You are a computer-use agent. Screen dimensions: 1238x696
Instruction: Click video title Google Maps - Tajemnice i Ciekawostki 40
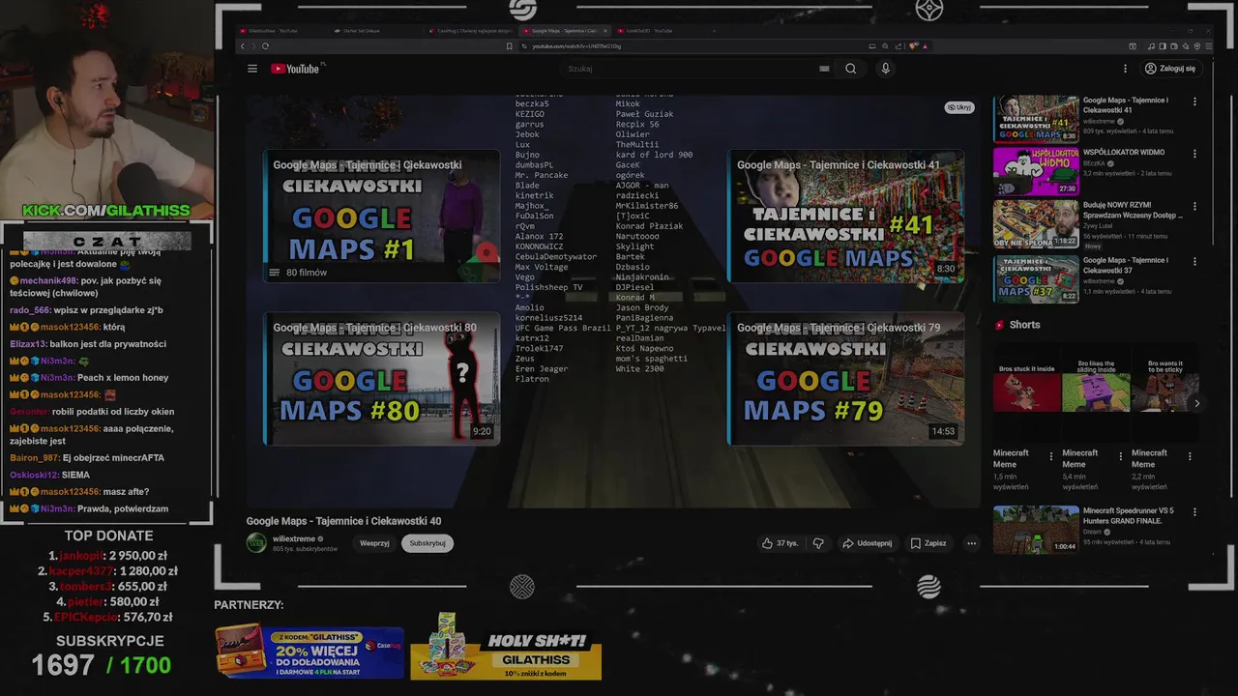343,521
